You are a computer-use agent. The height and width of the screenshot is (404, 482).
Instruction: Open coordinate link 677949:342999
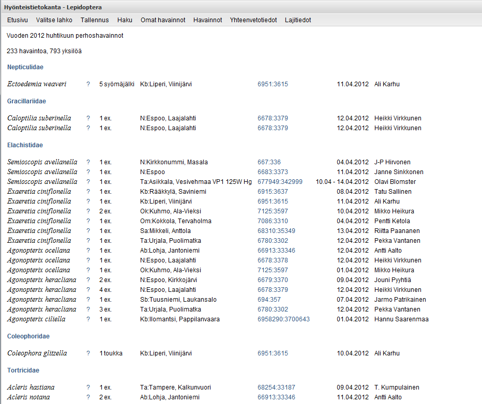[x=280, y=182]
